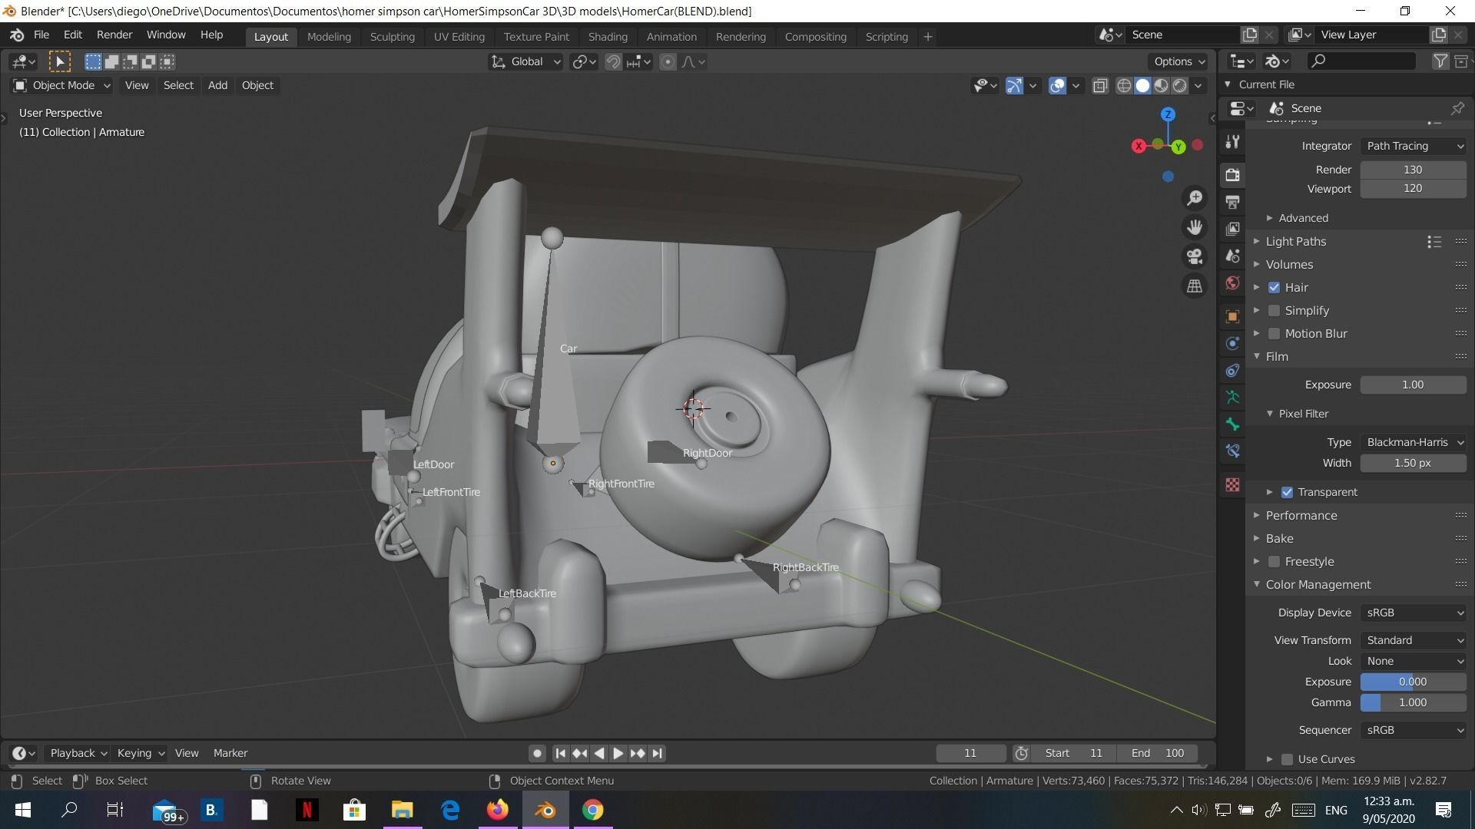Launch Netflix from the taskbar
The width and height of the screenshot is (1475, 829).
tap(307, 810)
